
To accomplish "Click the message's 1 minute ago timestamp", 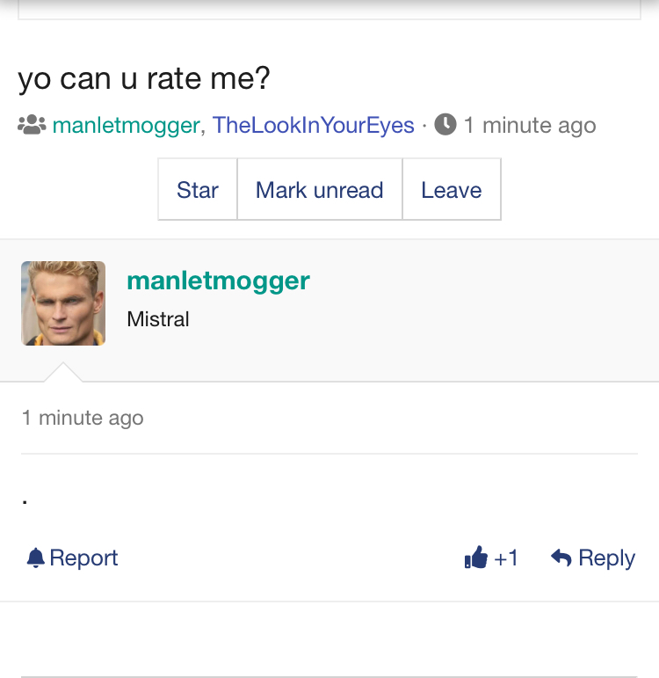I will [83, 418].
